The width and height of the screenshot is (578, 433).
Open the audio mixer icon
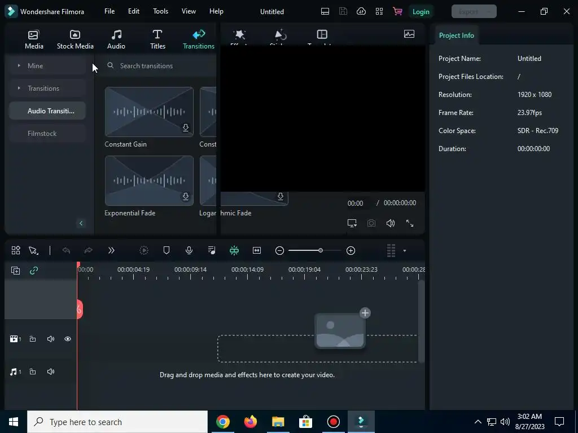(x=212, y=250)
